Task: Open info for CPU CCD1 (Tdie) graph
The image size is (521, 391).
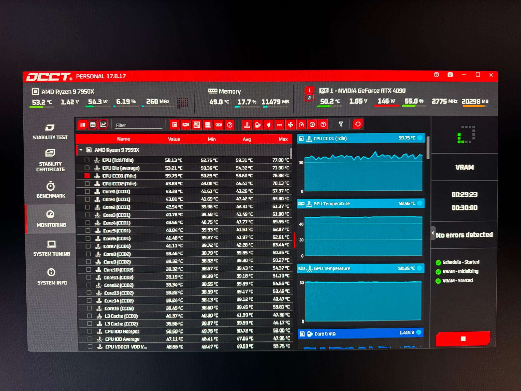Action: 420,138
